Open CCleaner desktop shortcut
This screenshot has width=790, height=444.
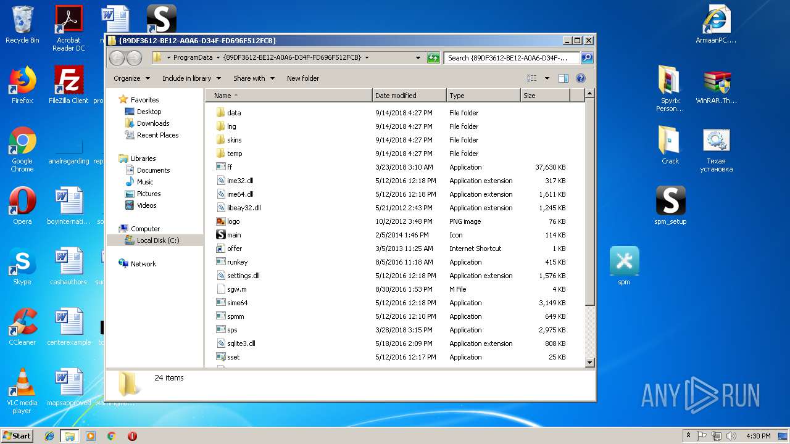click(22, 327)
